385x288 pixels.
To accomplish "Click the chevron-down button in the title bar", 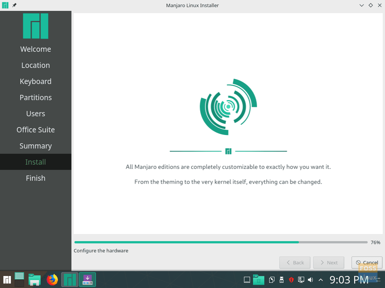I will click(x=361, y=5).
